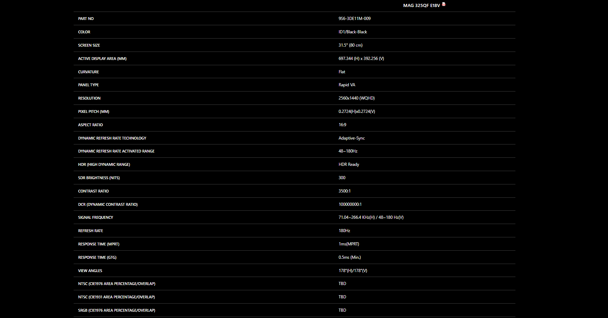Click the ASPECT RATIO row label
The width and height of the screenshot is (608, 318).
click(x=90, y=125)
